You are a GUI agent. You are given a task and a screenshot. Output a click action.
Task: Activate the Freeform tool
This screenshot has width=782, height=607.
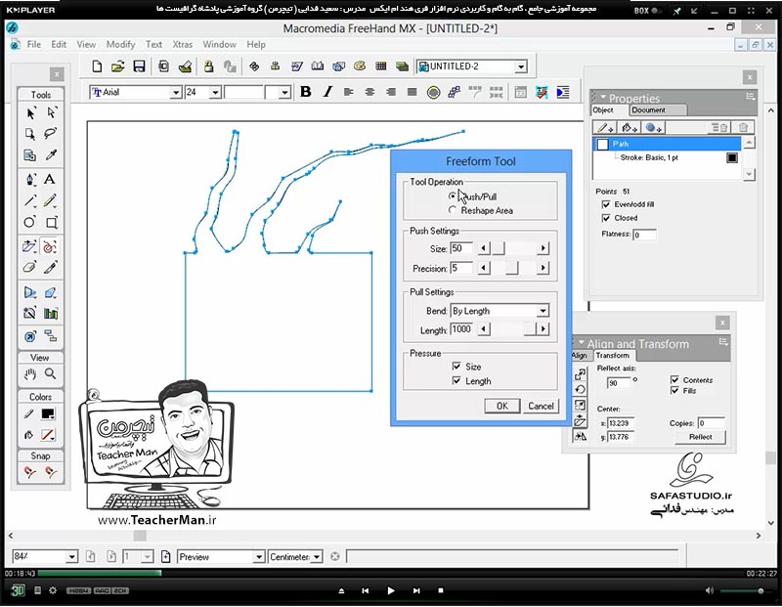point(50,246)
